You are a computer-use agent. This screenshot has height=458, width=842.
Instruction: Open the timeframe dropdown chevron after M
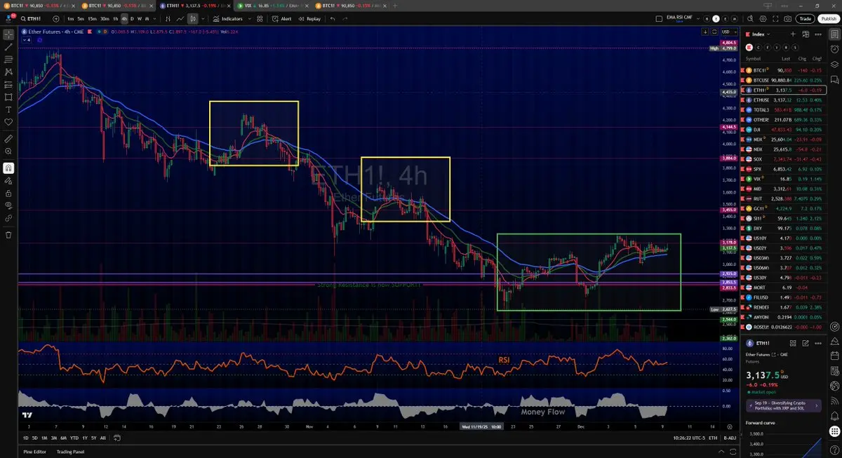[154, 19]
